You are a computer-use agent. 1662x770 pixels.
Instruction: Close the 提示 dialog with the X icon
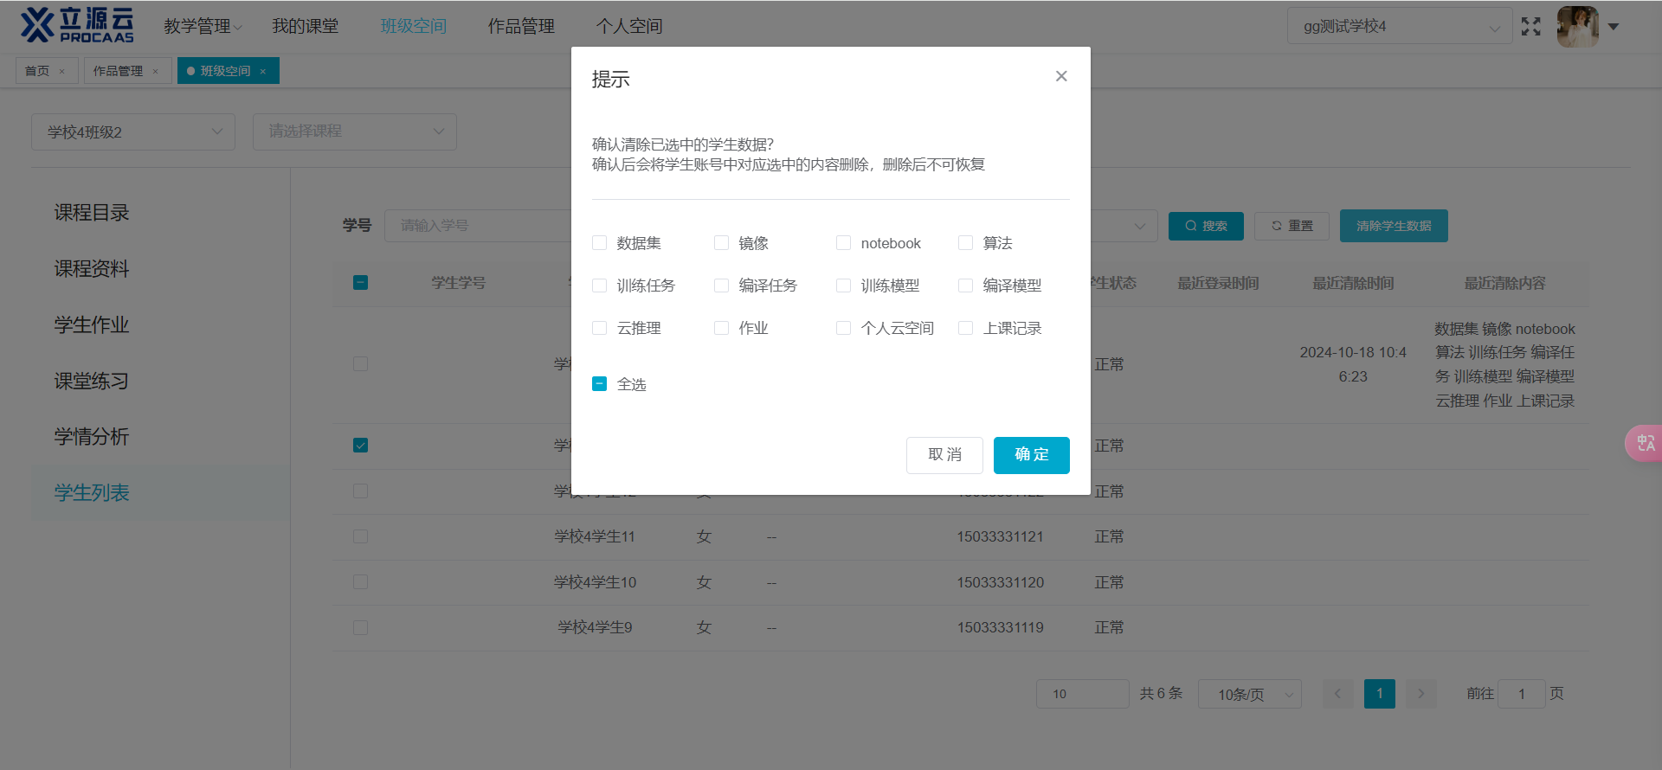(1061, 76)
